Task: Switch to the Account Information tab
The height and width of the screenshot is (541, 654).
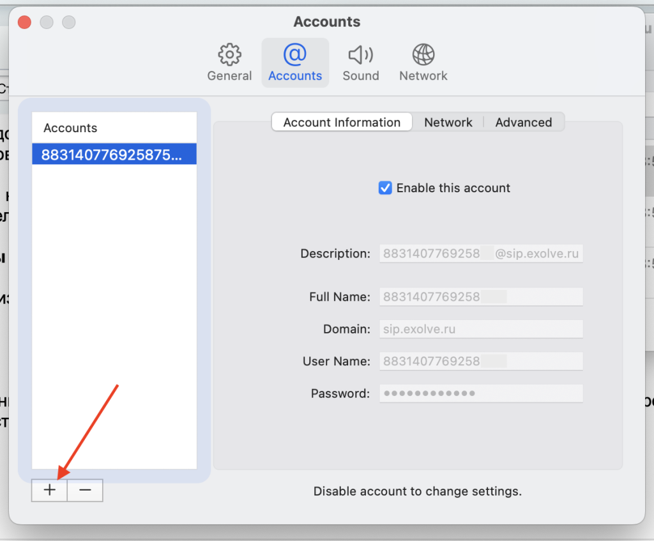Action: point(342,122)
